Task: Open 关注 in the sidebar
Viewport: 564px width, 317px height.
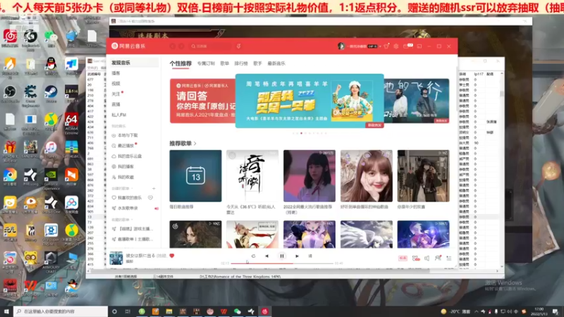Action: pyautogui.click(x=116, y=94)
